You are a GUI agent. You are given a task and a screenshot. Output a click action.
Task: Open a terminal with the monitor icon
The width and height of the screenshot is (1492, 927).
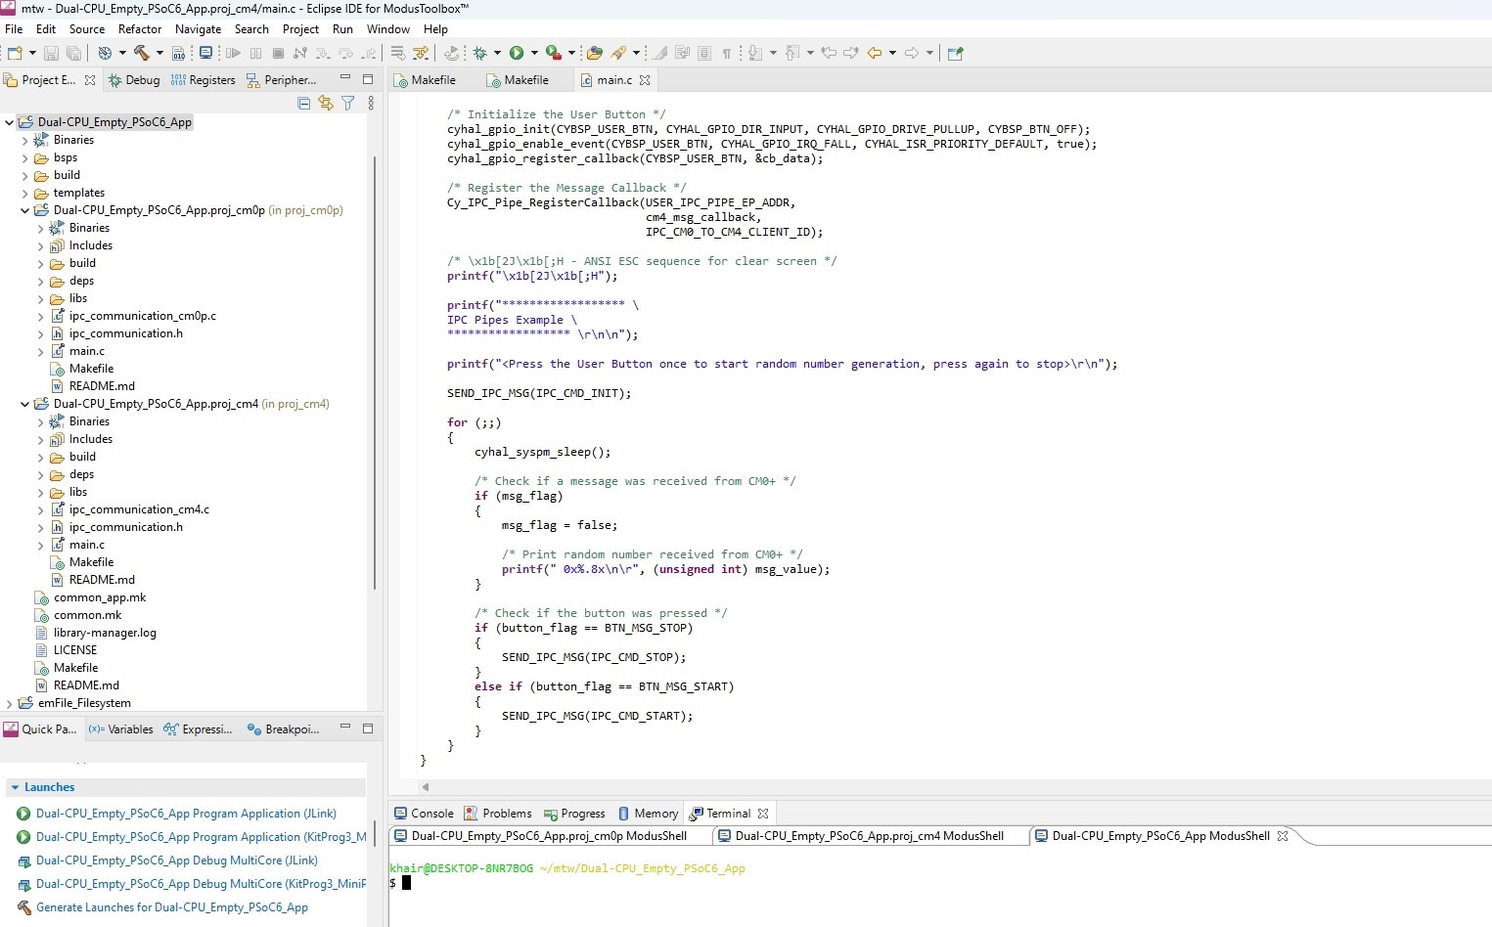pos(205,53)
